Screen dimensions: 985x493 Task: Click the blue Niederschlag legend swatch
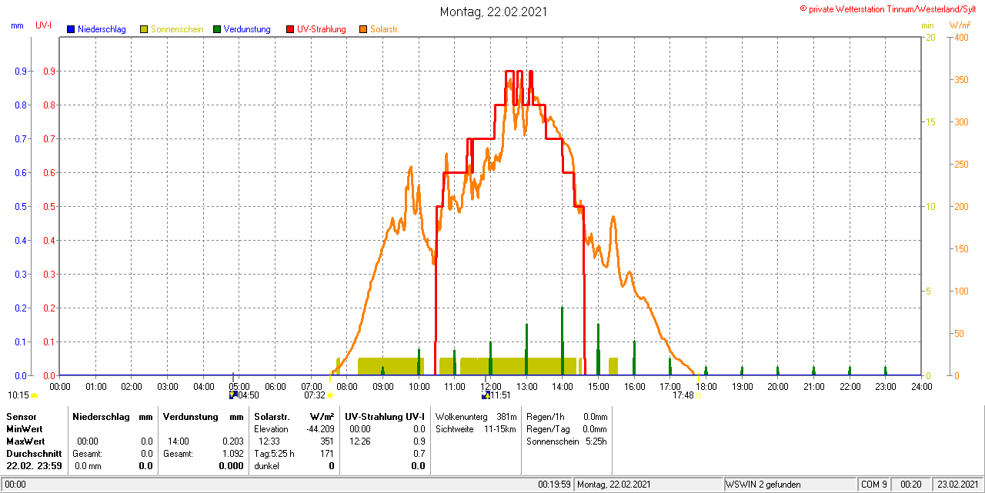(x=71, y=29)
